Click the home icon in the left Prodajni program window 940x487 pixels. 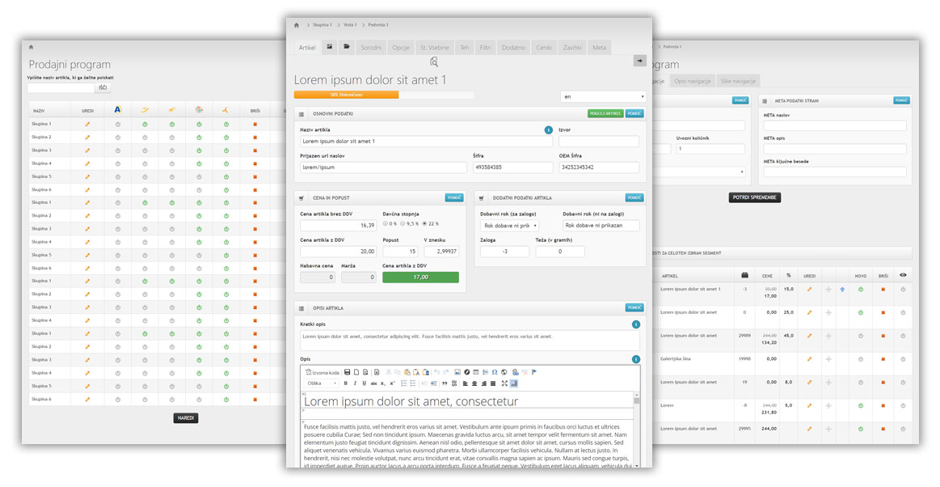click(x=32, y=47)
